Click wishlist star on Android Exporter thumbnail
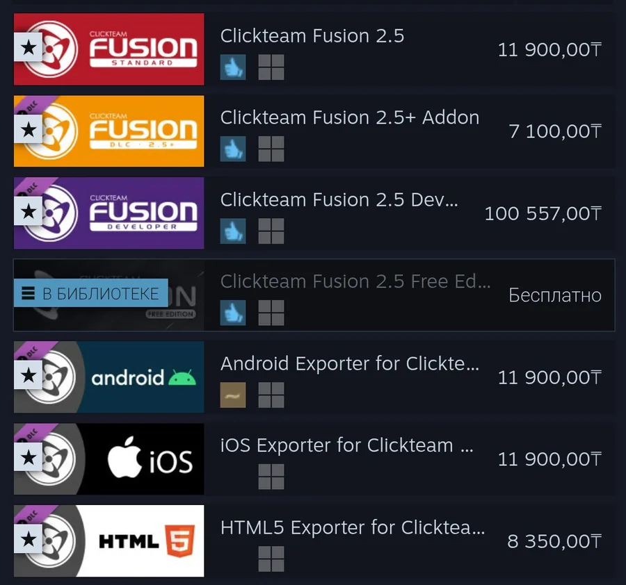 click(x=28, y=375)
